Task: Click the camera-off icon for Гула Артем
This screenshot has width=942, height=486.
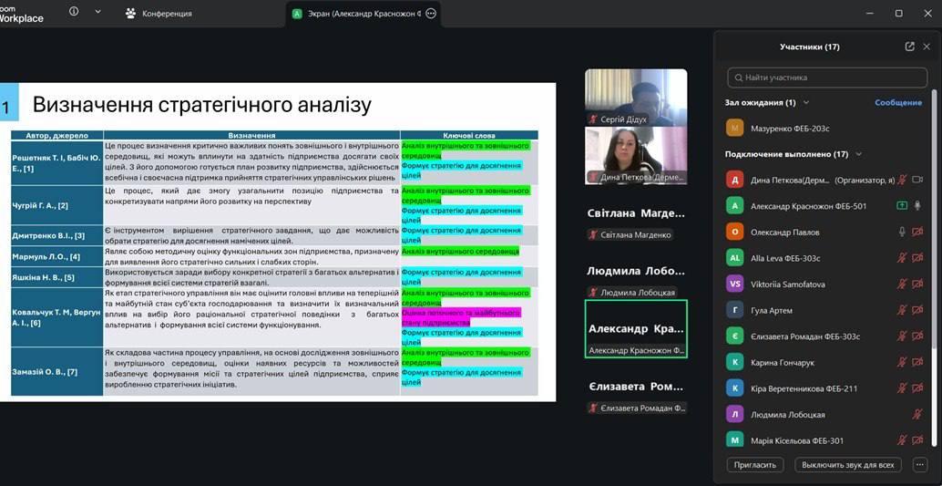Action: [917, 310]
